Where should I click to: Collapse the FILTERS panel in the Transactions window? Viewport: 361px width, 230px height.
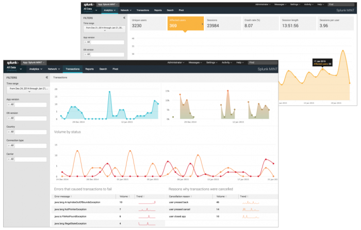47,77
